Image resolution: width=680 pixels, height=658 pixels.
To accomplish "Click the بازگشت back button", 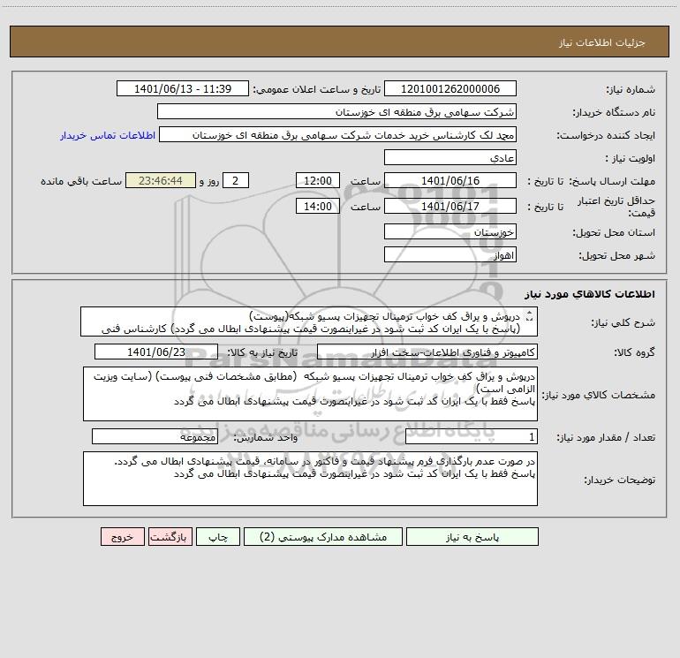I will coord(170,537).
